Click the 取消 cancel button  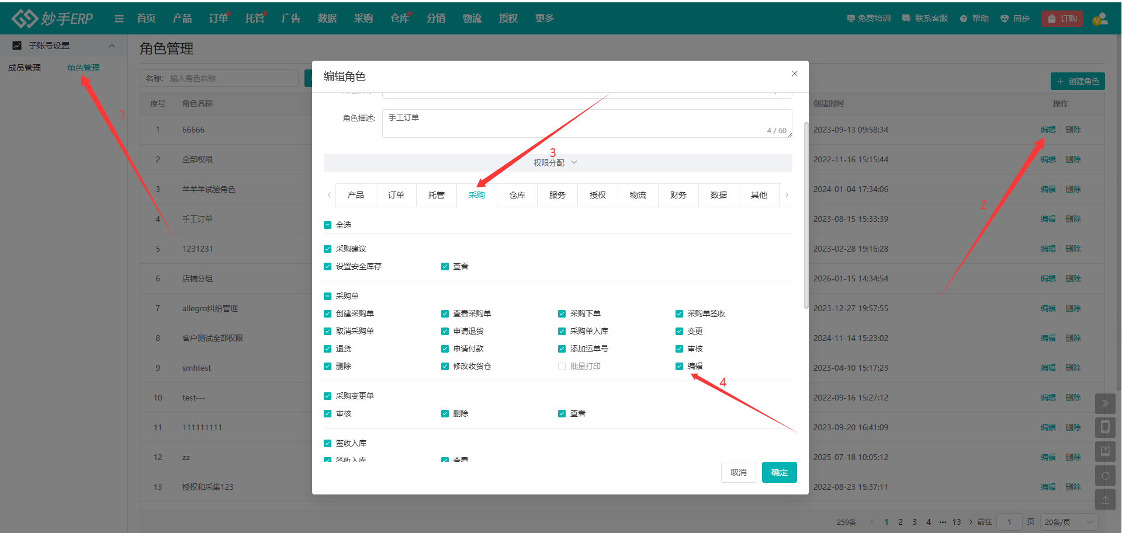[x=738, y=472]
